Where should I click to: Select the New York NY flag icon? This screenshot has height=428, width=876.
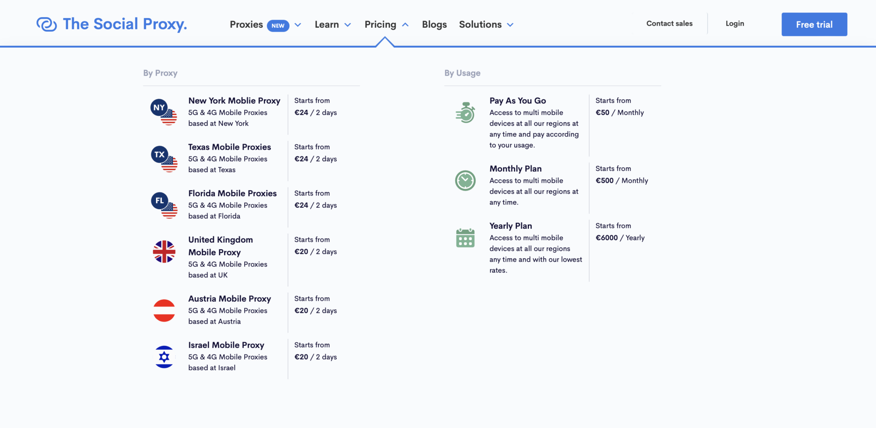tap(164, 112)
